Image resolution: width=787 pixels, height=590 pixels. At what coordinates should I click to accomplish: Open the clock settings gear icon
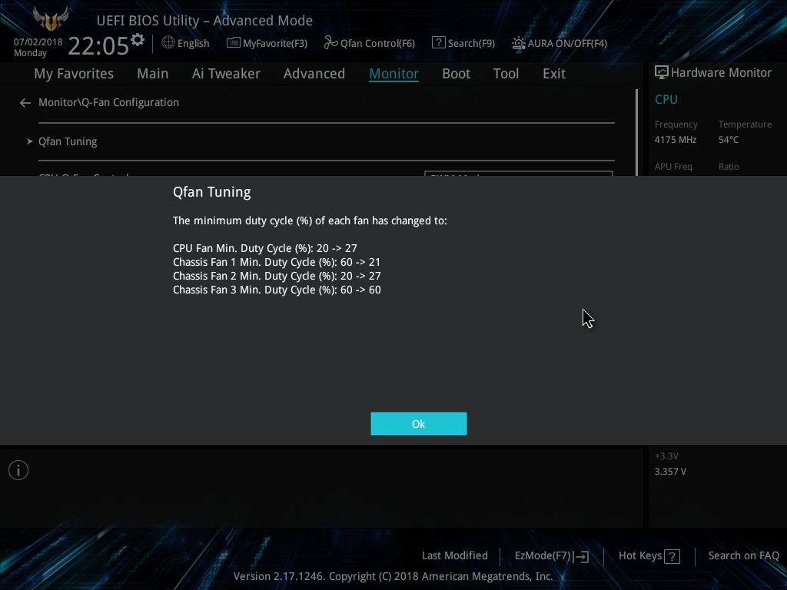(x=138, y=40)
